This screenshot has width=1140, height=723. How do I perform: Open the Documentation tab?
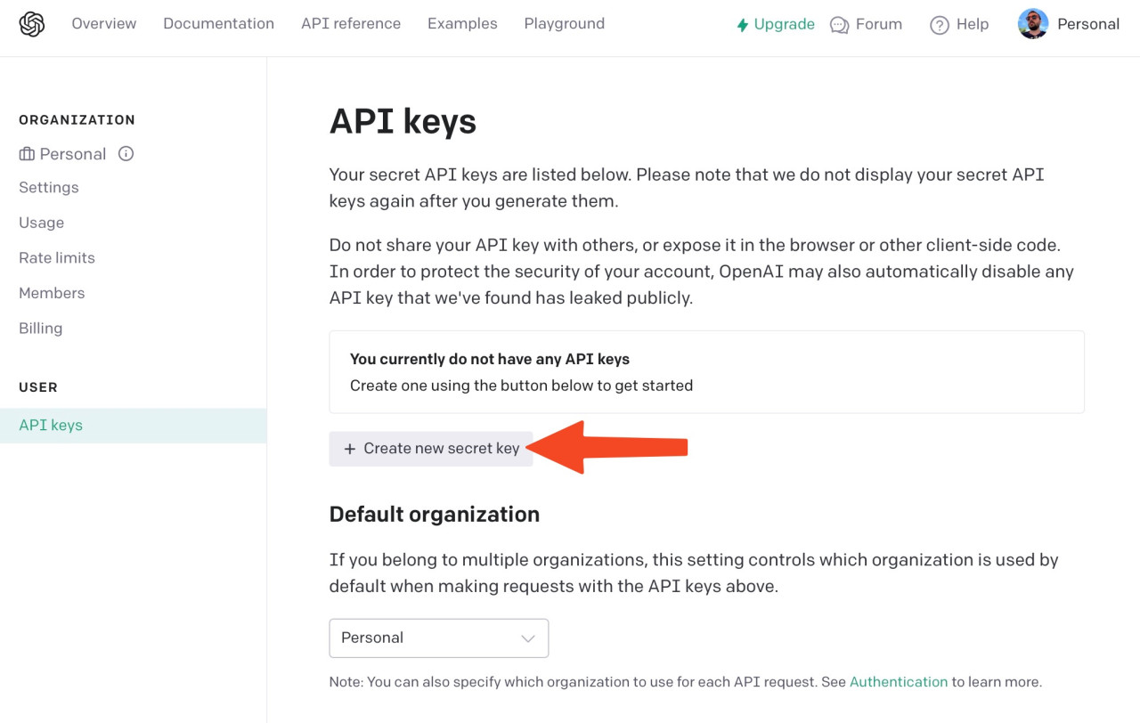click(x=218, y=24)
